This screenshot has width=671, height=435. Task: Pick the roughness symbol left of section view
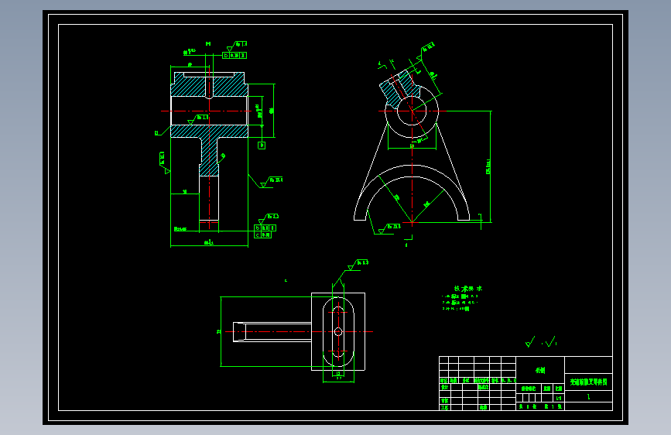pyautogui.click(x=164, y=163)
